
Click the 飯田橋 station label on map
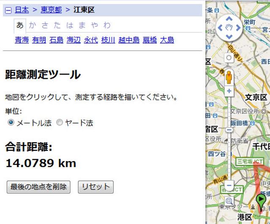[239, 123]
